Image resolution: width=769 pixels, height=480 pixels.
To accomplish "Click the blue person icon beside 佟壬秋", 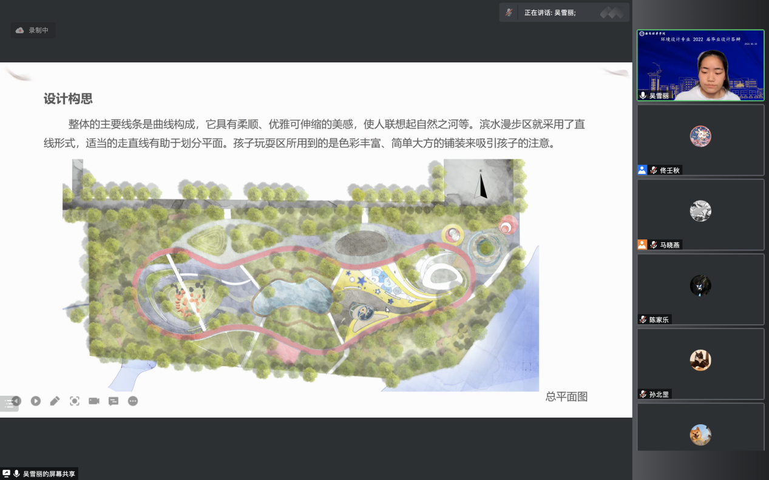I will click(642, 170).
